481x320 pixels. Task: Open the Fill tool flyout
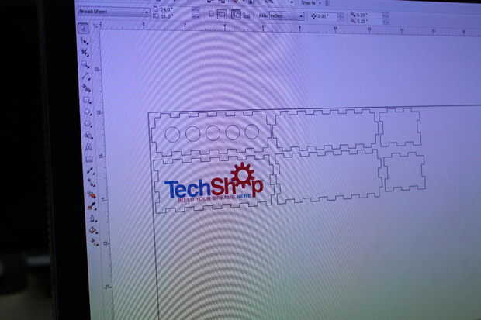[94, 230]
